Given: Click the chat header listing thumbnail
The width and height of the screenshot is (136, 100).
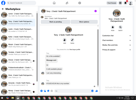Looking at the screenshot, I should (x=43, y=11).
